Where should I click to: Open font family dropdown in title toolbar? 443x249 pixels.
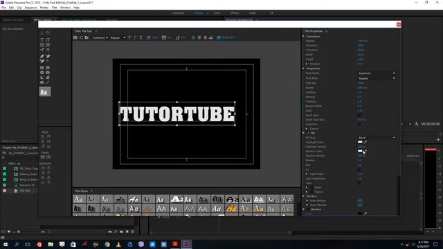pyautogui.click(x=100, y=37)
